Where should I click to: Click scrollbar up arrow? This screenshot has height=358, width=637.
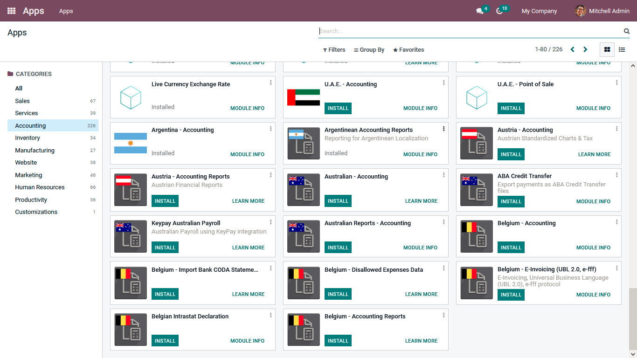[x=633, y=66]
